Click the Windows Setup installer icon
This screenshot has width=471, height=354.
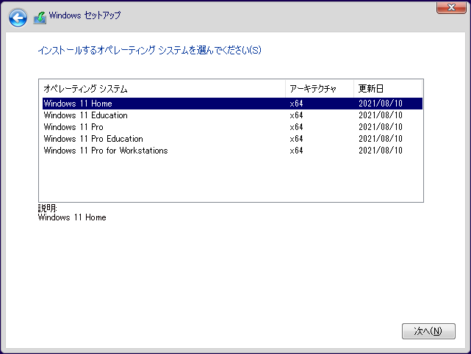tap(40, 18)
